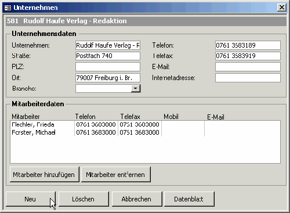Click Mitarbeiter hinzufügen button
Viewport: 290px width, 213px height.
pyautogui.click(x=44, y=175)
